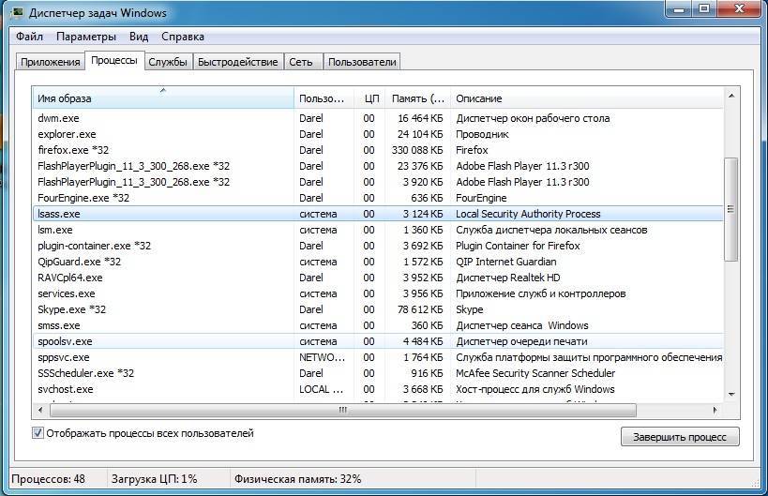The height and width of the screenshot is (496, 768).
Task: Open the Файл menu
Action: pyautogui.click(x=29, y=37)
